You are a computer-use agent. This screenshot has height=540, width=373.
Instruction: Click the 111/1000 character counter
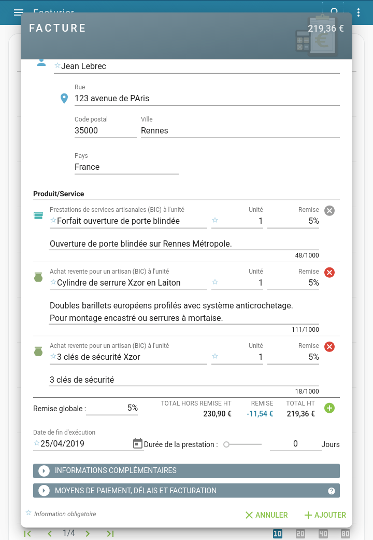pos(305,330)
